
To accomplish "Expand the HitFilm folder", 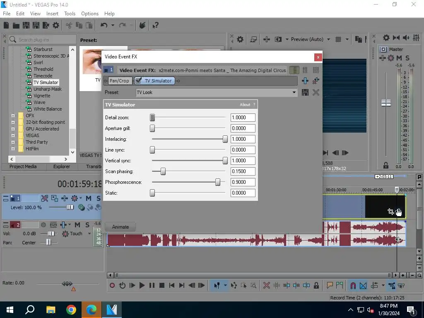I will pos(13,149).
